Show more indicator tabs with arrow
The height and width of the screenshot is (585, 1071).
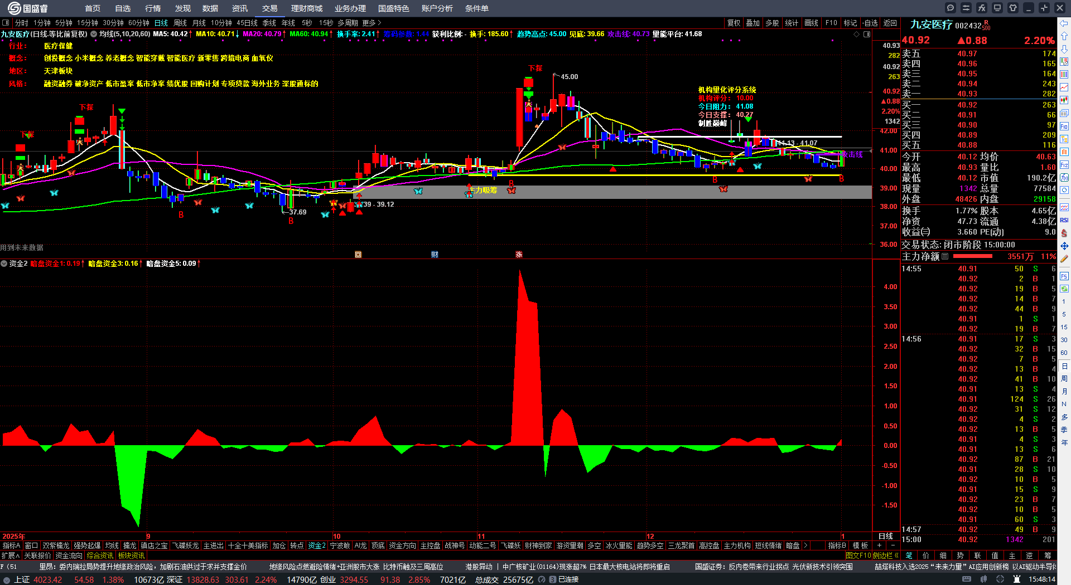805,545
